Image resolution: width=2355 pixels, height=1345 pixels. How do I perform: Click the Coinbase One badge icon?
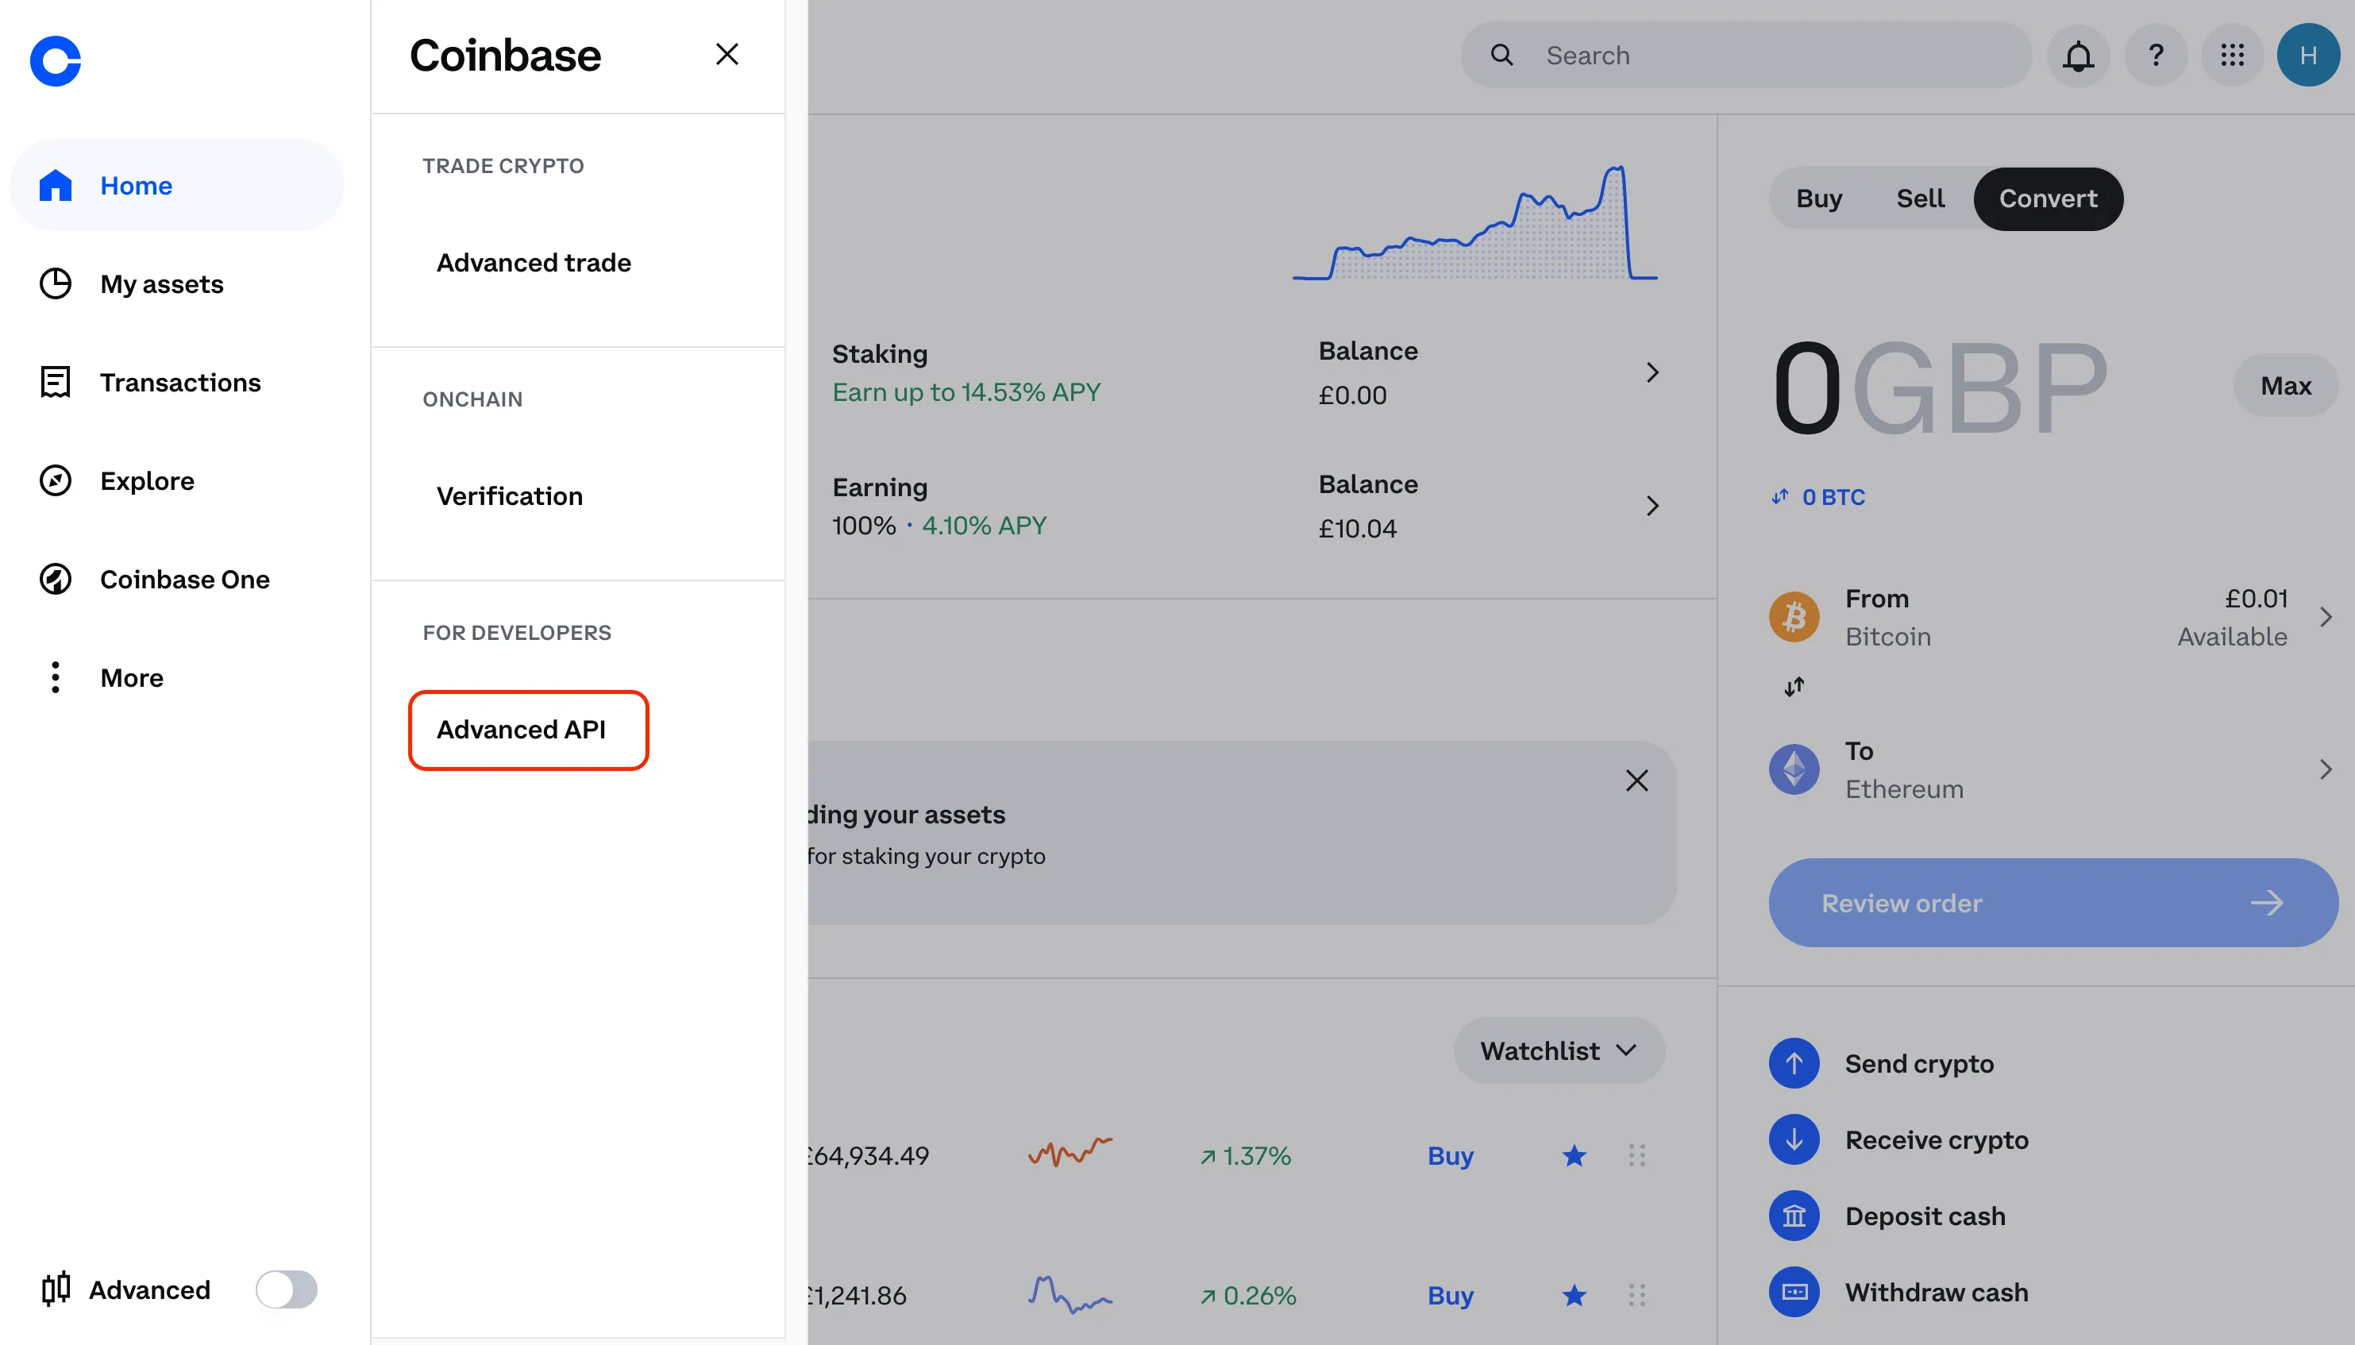[56, 579]
